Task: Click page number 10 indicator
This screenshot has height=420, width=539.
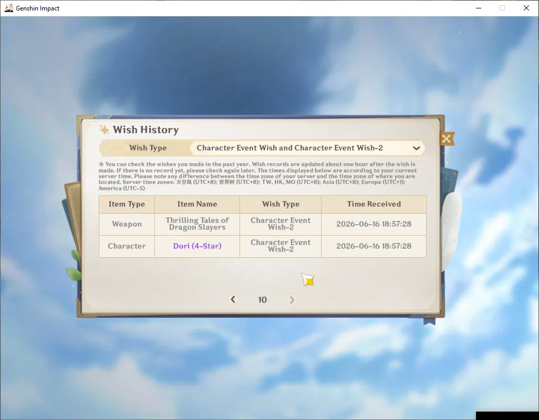Action: point(262,300)
